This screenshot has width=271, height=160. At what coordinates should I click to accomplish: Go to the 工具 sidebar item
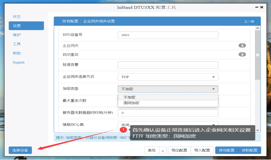click(17, 44)
